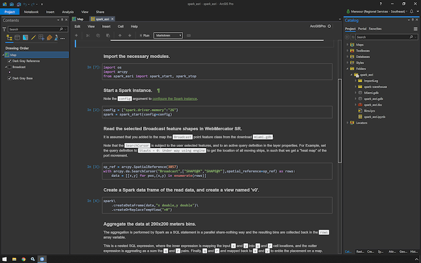Screen dimensions: 421x263
Task: Select List By Editing pencil icon
Action: click(33, 38)
